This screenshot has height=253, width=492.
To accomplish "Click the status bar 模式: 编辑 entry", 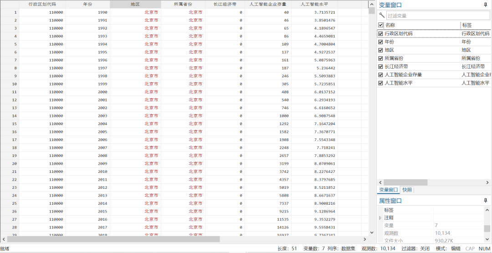I will coord(448,248).
